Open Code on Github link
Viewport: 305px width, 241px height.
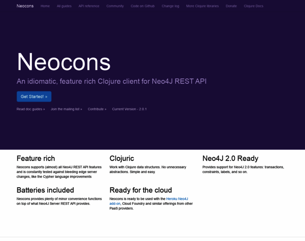142,6
